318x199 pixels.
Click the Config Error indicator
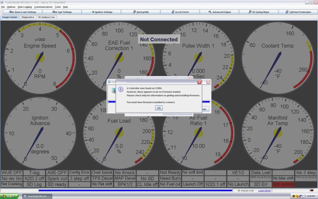tap(79, 172)
